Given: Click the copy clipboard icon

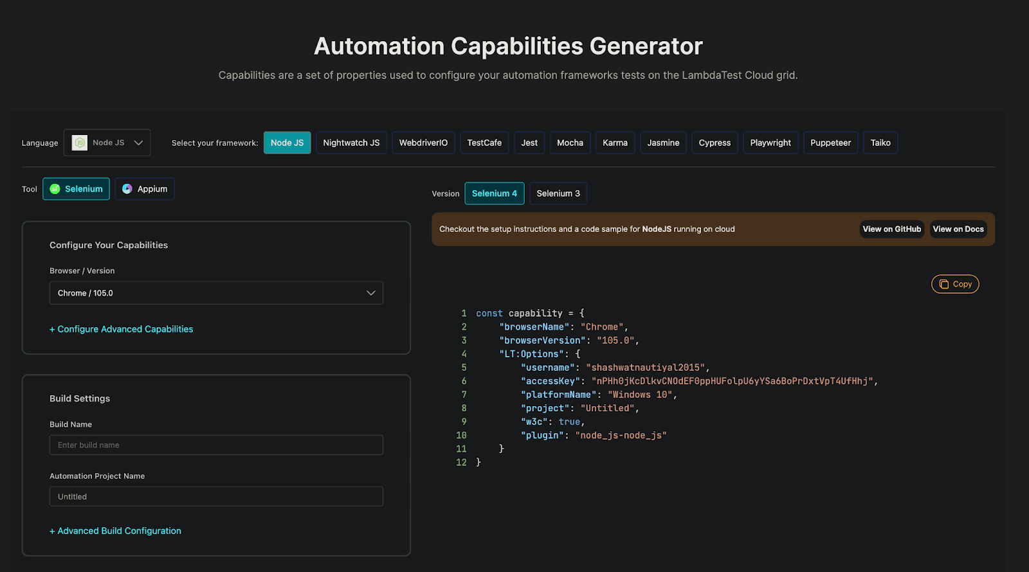Looking at the screenshot, I should (x=944, y=284).
